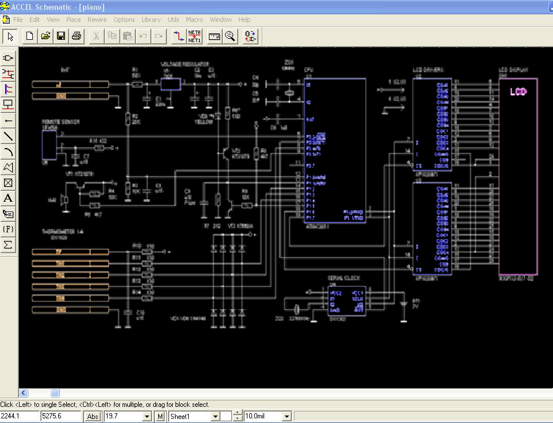This screenshot has width=553, height=423.
Task: Select the Place Polygon tool
Action: pos(9,167)
